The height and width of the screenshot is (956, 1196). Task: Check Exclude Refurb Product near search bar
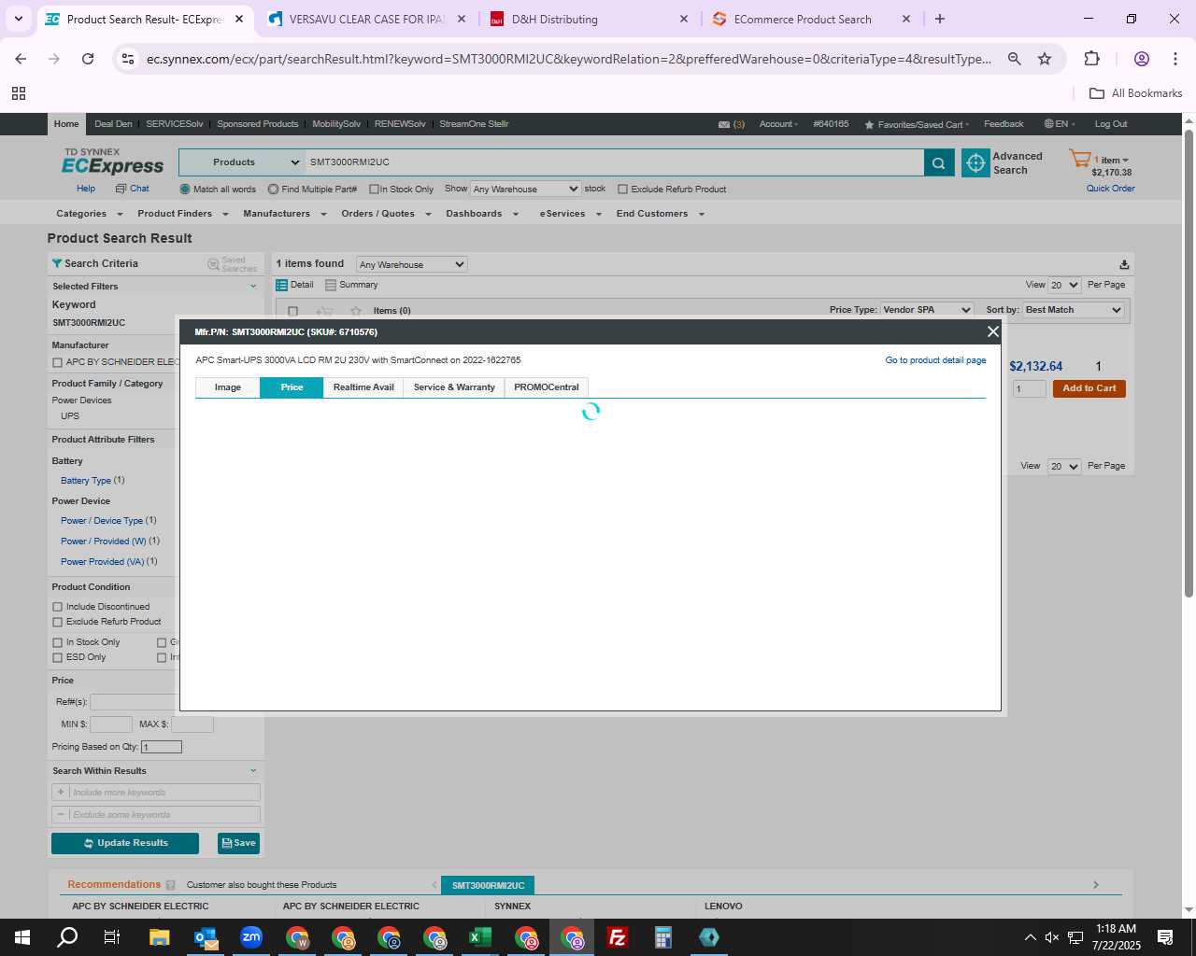coord(622,190)
